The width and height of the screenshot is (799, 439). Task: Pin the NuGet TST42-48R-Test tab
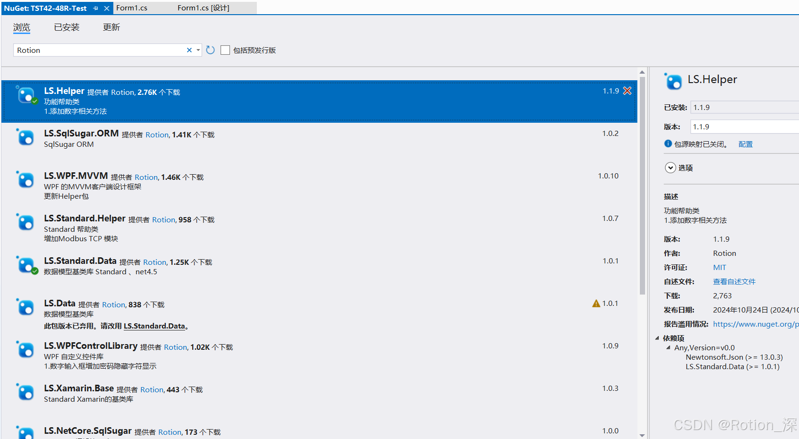96,8
